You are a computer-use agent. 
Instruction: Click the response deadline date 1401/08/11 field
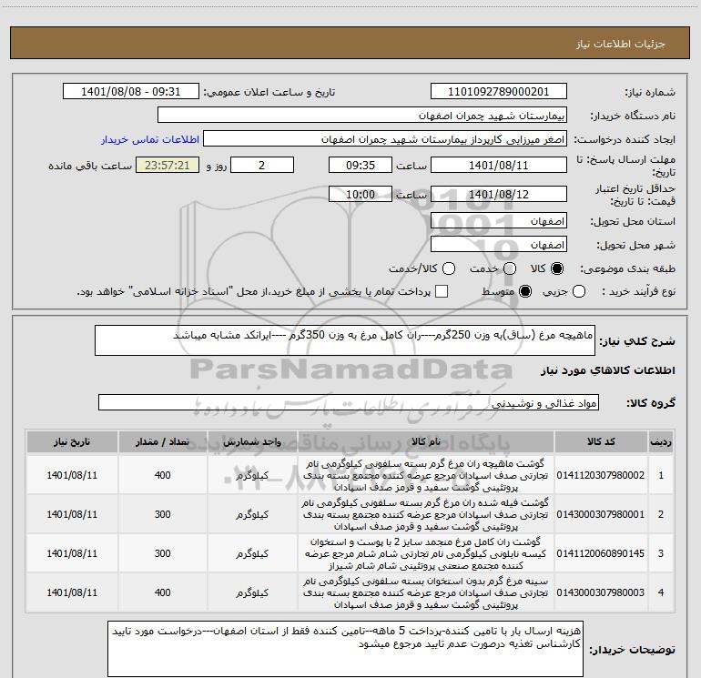[499, 165]
